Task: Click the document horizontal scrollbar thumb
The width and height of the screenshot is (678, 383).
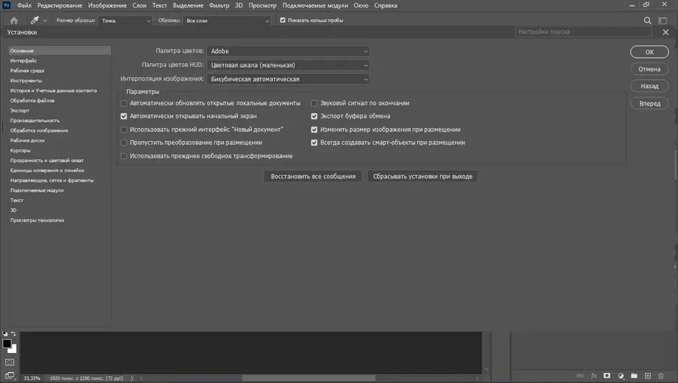Action: pyautogui.click(x=308, y=378)
